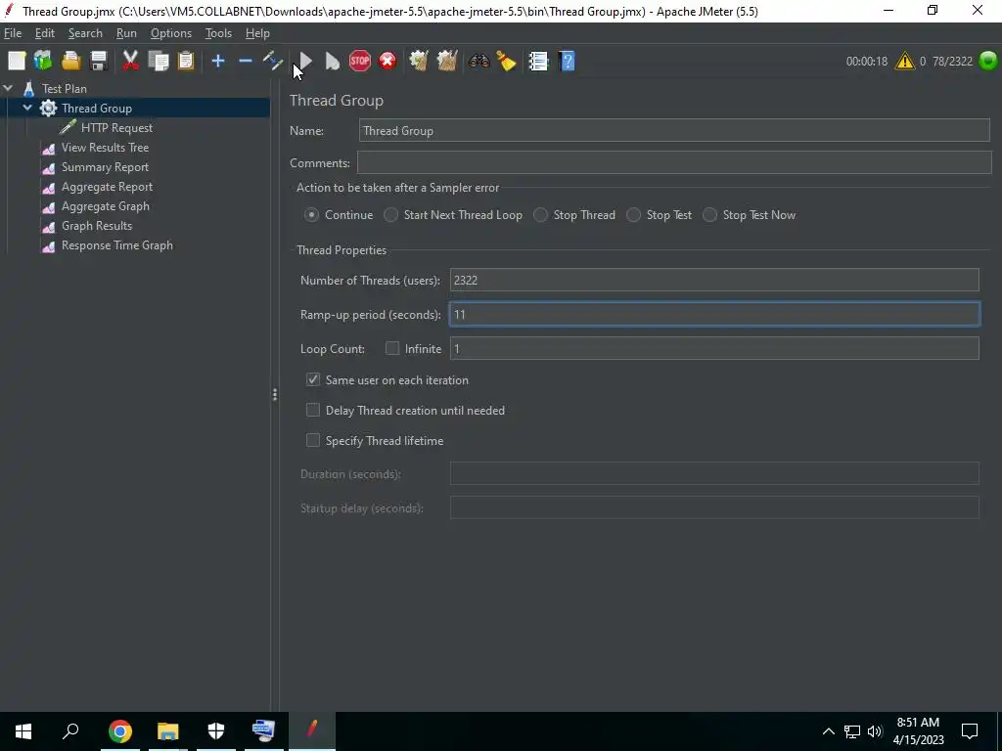Uncheck Same user on each iteration
1002x751 pixels.
[312, 379]
